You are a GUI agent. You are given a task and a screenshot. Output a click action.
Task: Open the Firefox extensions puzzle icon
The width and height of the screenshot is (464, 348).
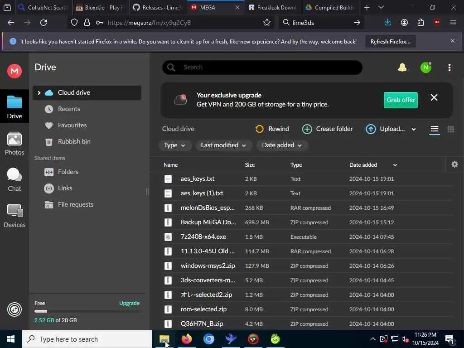tap(420, 23)
